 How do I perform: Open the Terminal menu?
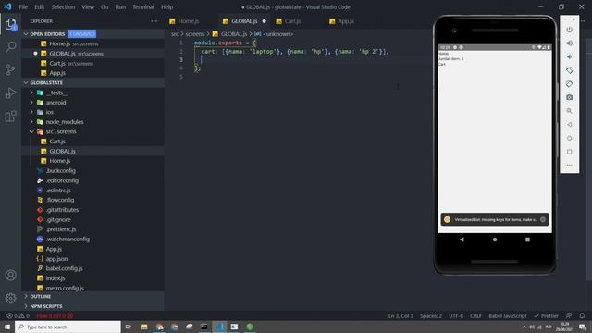tap(143, 6)
